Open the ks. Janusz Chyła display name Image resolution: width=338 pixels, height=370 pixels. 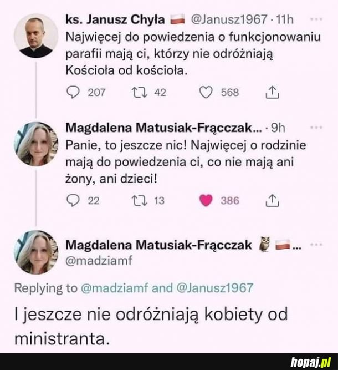pos(115,20)
